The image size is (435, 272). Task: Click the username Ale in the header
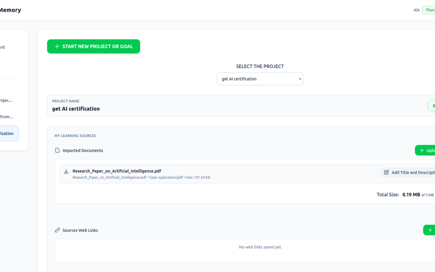click(417, 10)
